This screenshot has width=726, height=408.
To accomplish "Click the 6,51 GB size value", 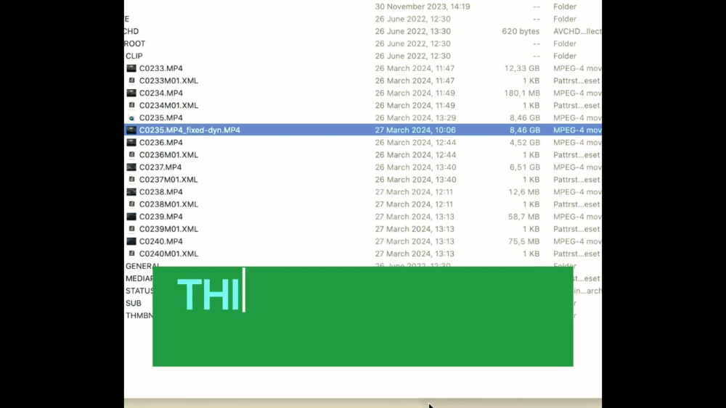I will coord(525,167).
